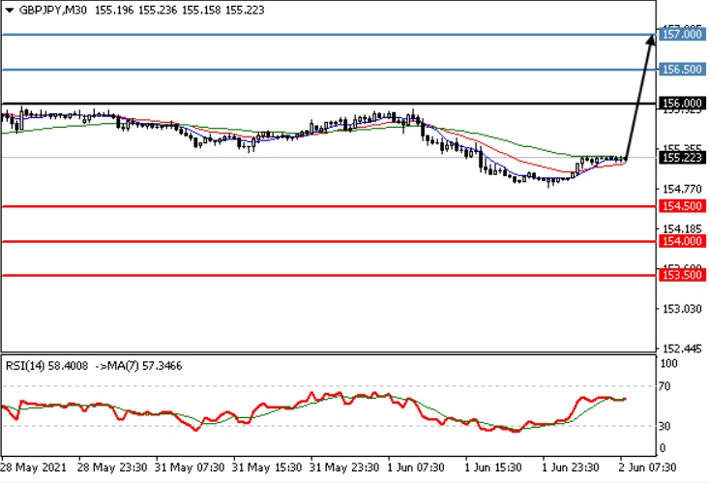
Task: Click the GBPJPY,M30 symbol title
Action: pyautogui.click(x=53, y=10)
